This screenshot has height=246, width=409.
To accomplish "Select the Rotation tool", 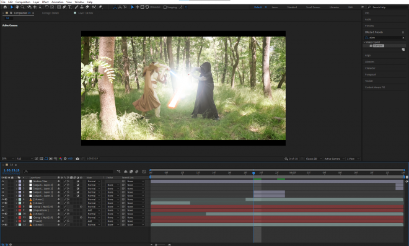I will pyautogui.click(x=46, y=7).
